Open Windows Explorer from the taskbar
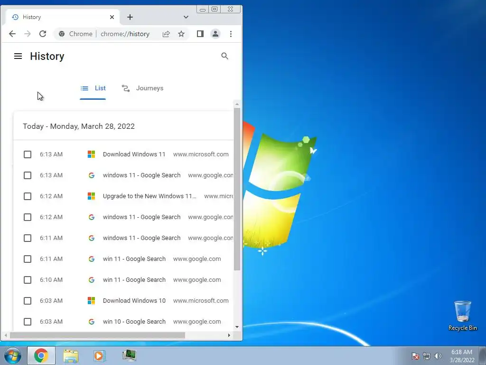The image size is (486, 365). 71,355
